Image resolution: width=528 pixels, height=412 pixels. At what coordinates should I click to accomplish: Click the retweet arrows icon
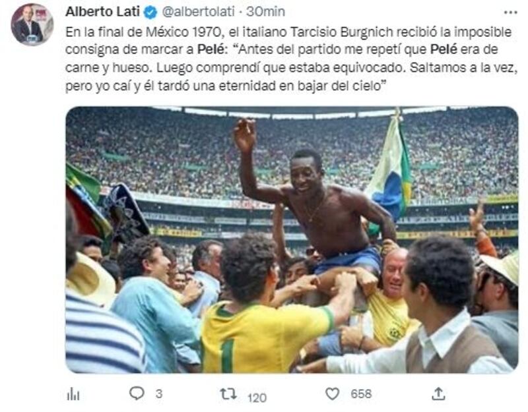tap(228, 394)
